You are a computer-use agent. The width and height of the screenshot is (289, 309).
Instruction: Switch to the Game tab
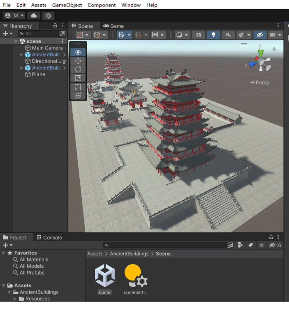[x=113, y=26]
